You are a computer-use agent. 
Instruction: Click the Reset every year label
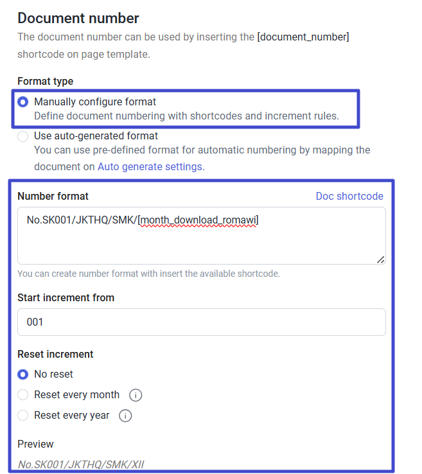click(x=71, y=416)
